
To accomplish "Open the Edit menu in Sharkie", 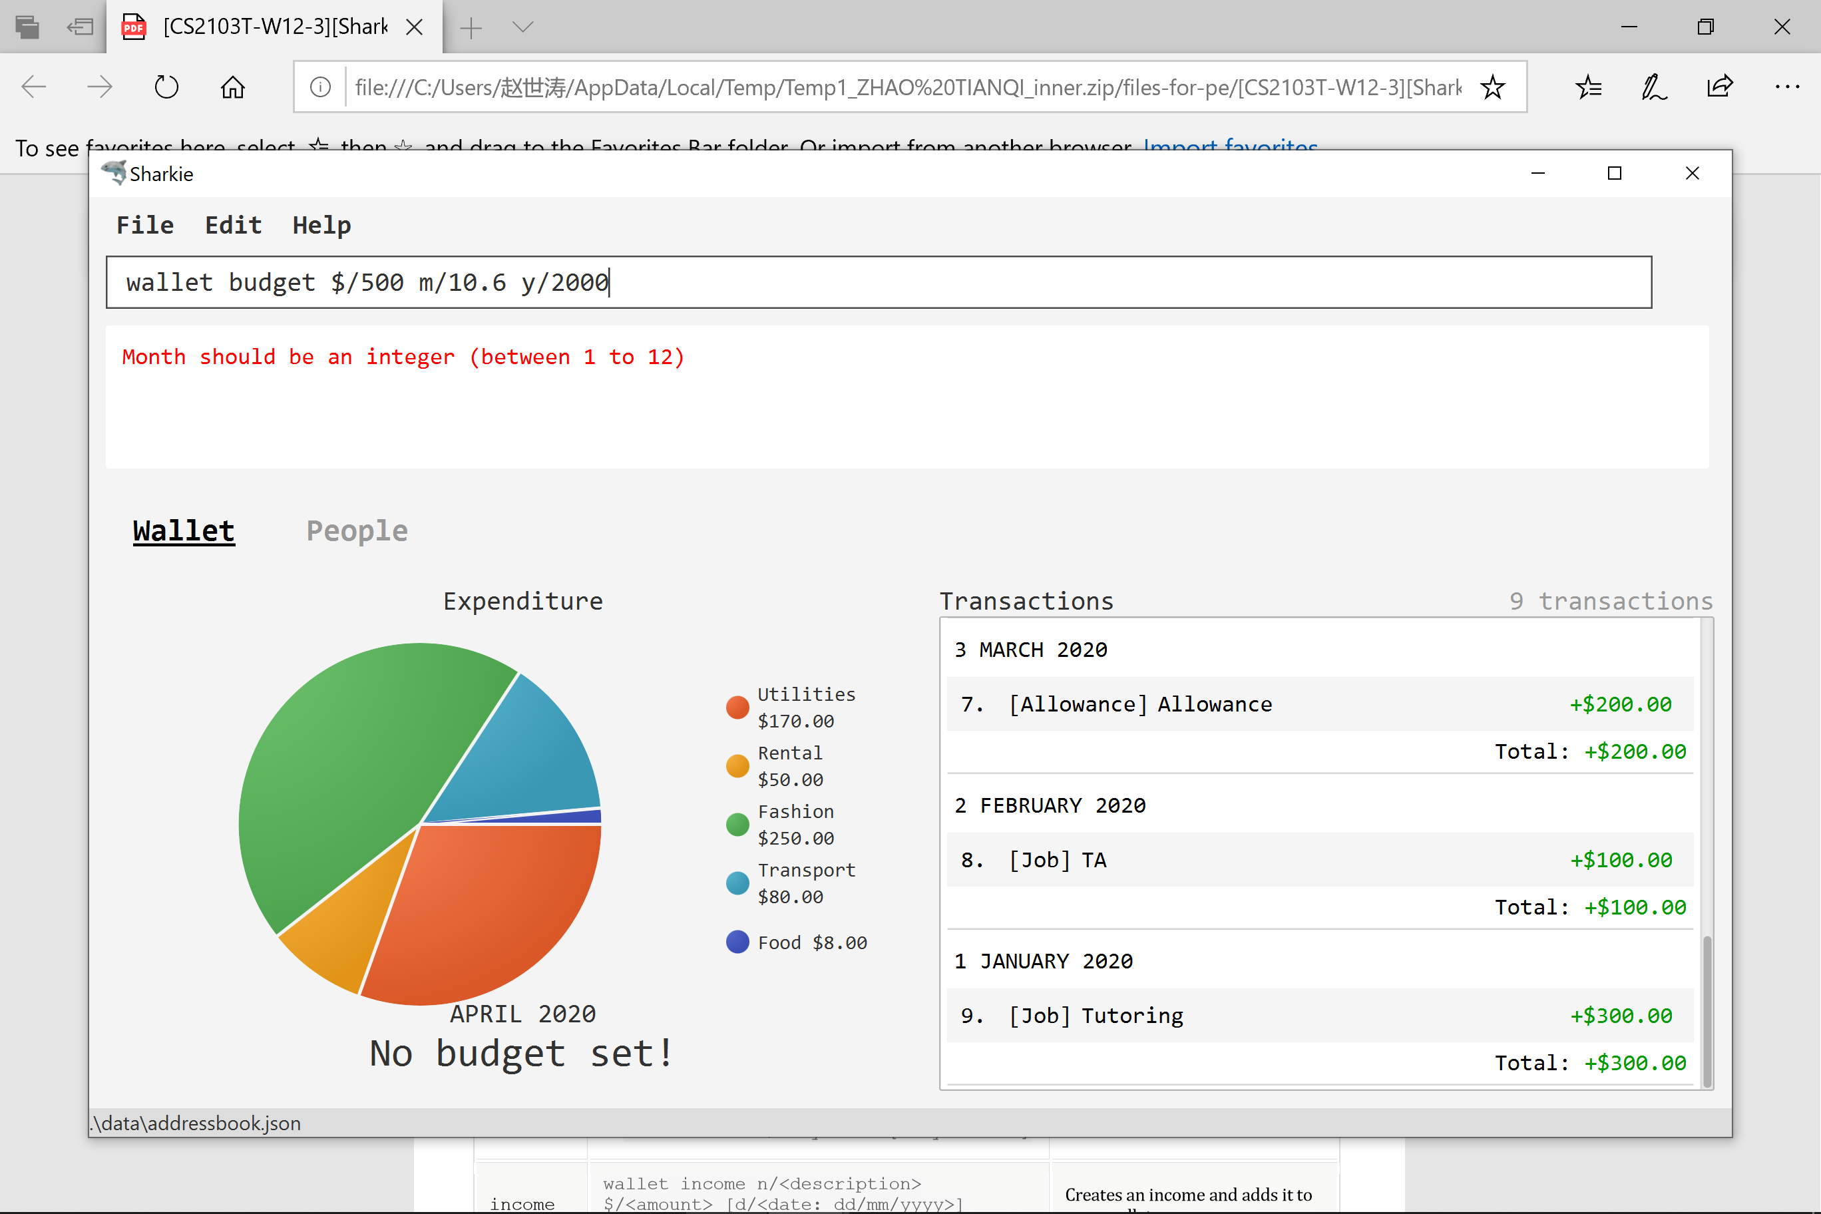I will tap(233, 226).
